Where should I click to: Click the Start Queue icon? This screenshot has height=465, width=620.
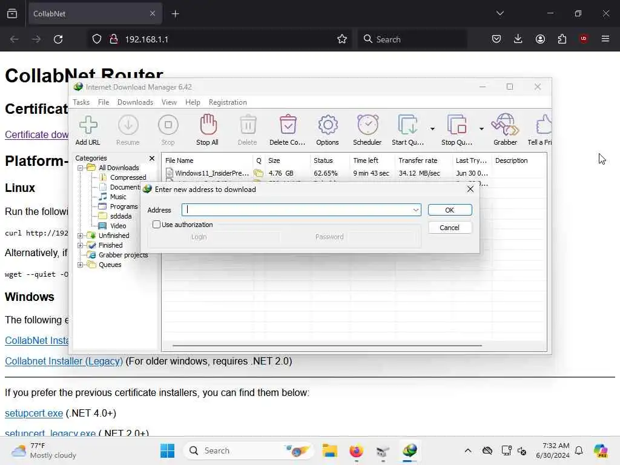pyautogui.click(x=407, y=125)
